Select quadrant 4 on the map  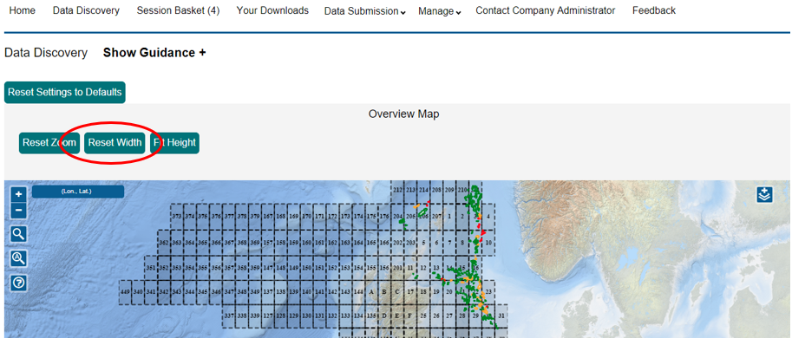click(488, 217)
